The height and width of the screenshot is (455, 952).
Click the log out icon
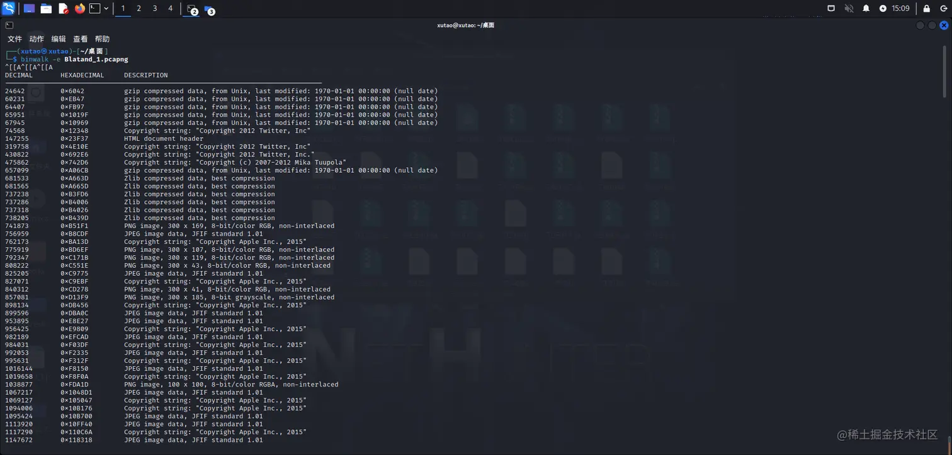(943, 8)
